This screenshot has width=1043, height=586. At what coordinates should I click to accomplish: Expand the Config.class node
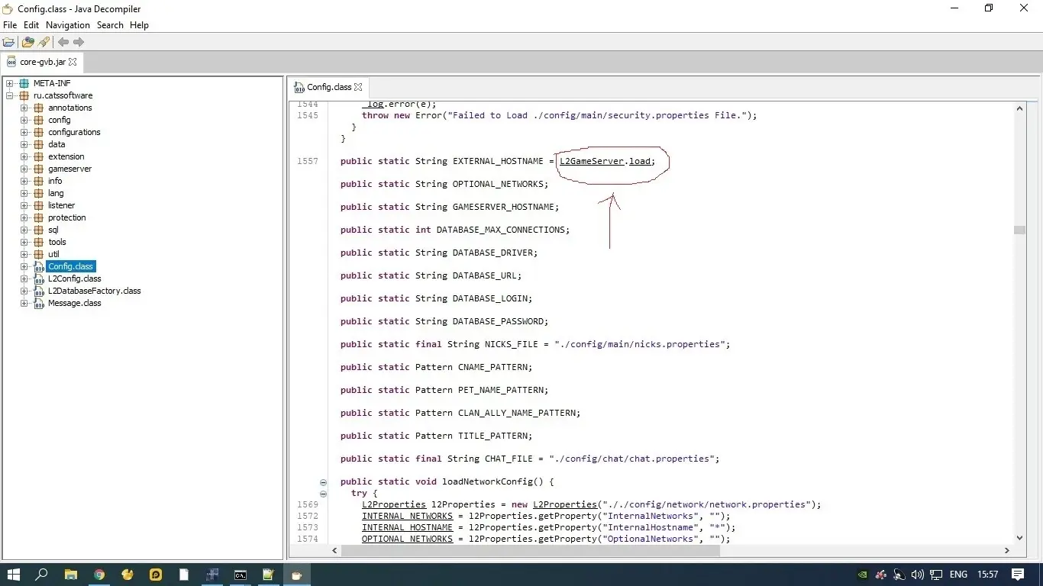[24, 266]
